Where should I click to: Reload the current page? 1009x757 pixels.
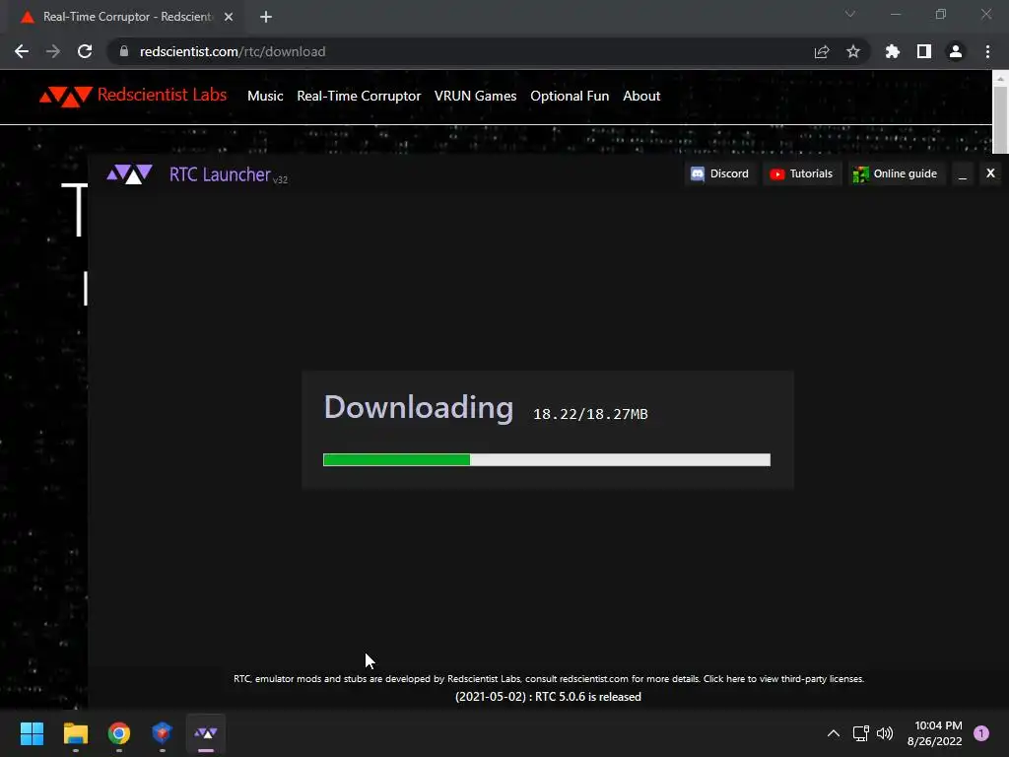[85, 51]
